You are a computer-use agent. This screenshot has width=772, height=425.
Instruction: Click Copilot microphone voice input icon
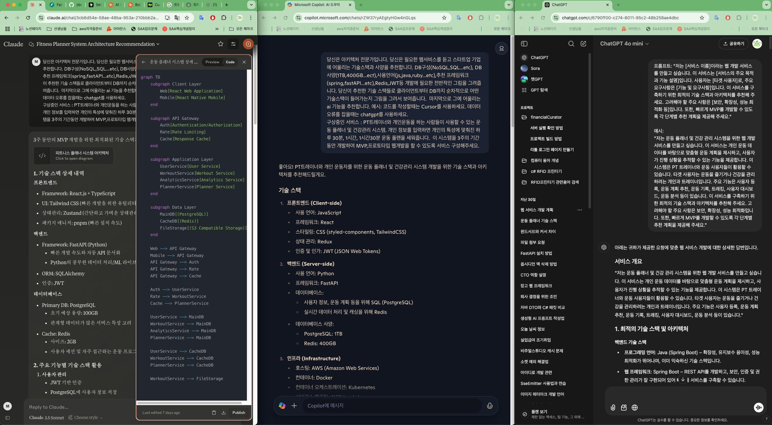coord(490,406)
